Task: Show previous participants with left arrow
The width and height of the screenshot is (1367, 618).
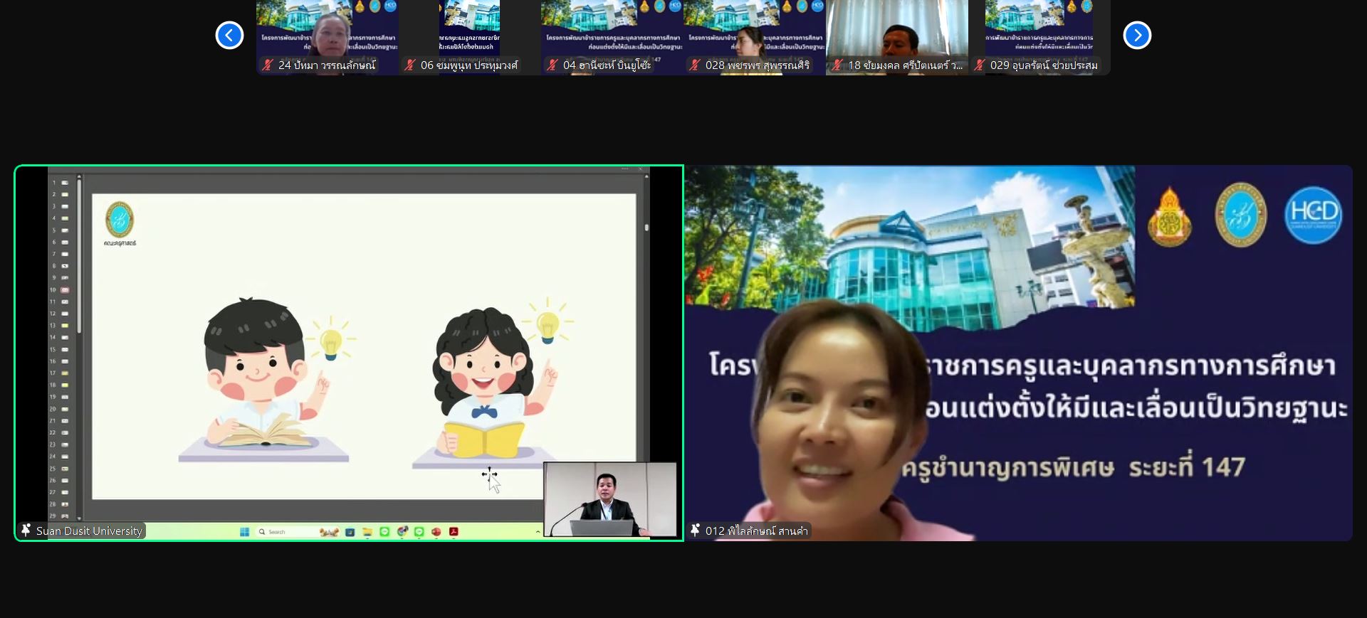Action: pos(229,35)
